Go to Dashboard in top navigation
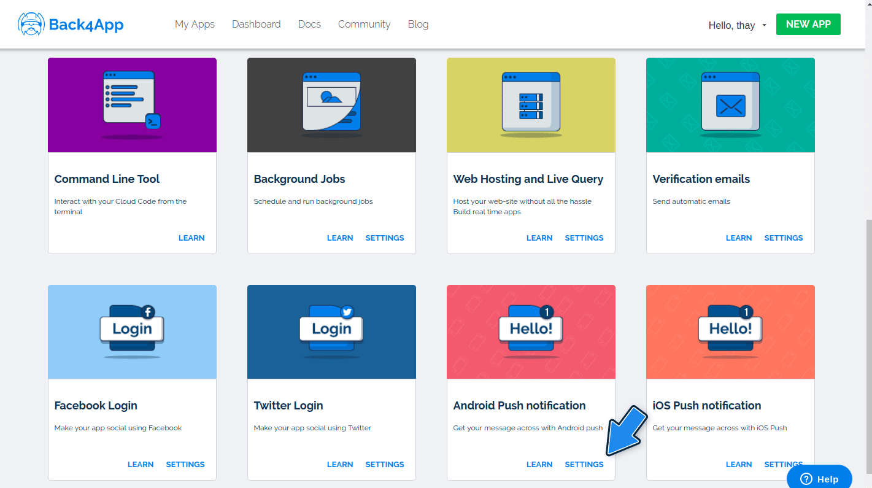The image size is (872, 488). tap(256, 25)
